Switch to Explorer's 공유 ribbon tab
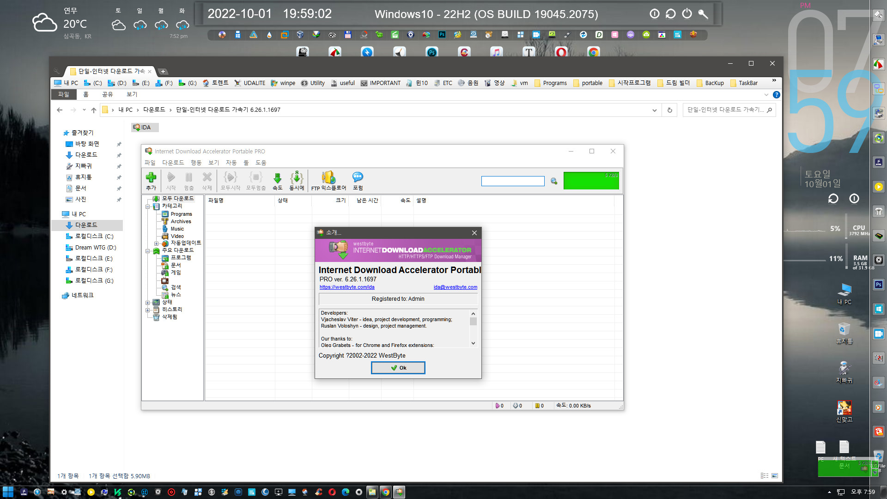Image resolution: width=887 pixels, height=499 pixels. click(107, 94)
